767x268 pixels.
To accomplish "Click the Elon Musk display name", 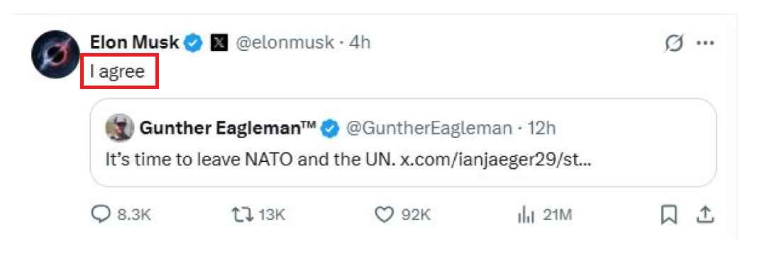I will point(135,43).
